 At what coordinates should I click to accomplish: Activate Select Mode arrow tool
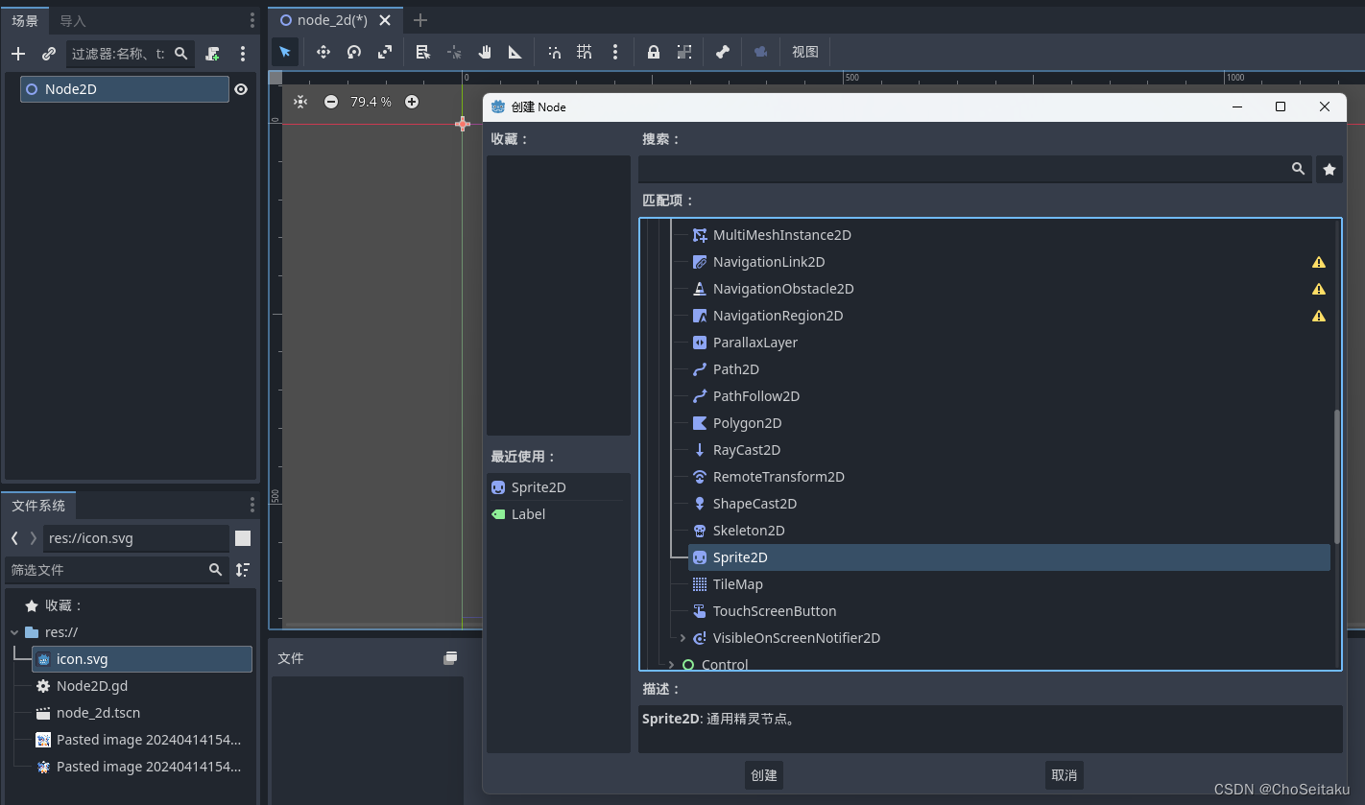coord(284,52)
